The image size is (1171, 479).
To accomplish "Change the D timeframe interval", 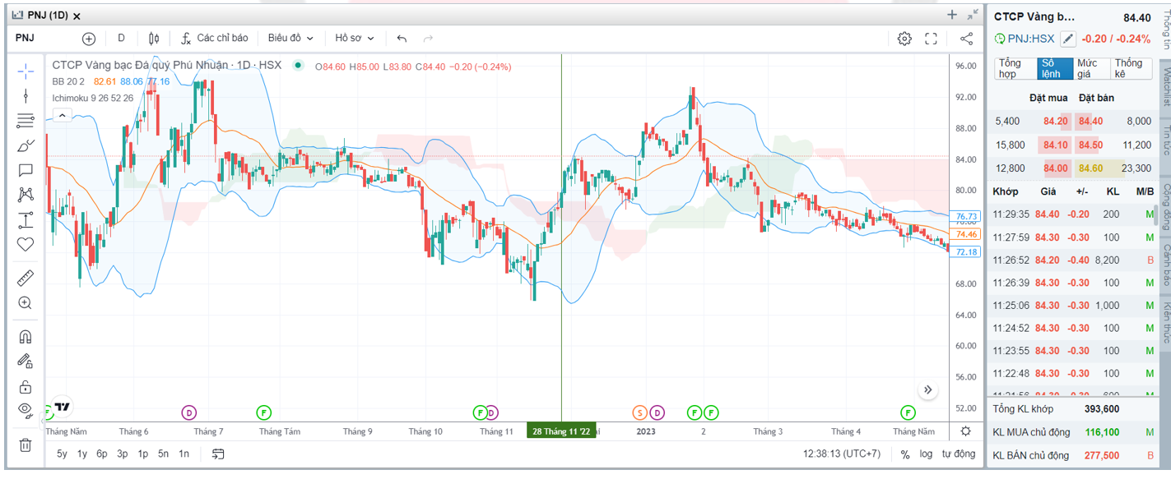I will [121, 38].
